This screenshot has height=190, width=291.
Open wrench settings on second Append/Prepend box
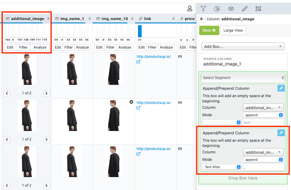281,133
